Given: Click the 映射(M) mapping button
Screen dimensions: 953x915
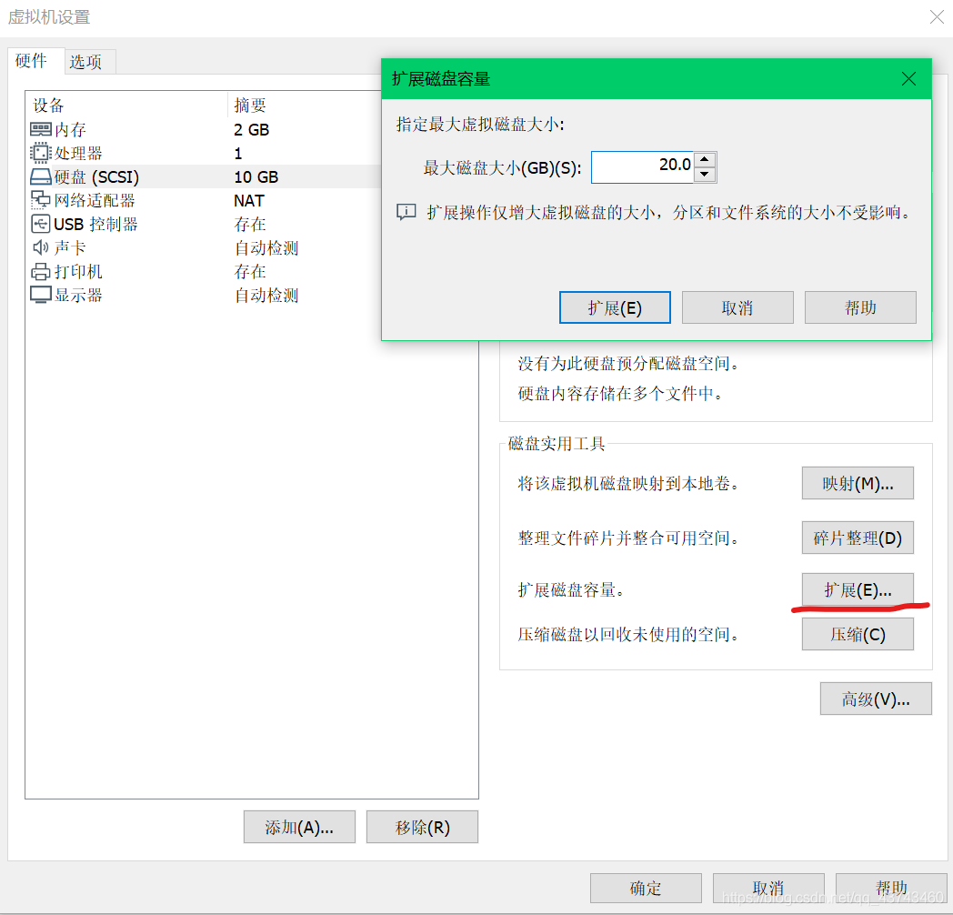Looking at the screenshot, I should click(x=857, y=483).
